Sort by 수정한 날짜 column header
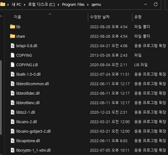The height and width of the screenshot is (155, 168). click(x=100, y=17)
